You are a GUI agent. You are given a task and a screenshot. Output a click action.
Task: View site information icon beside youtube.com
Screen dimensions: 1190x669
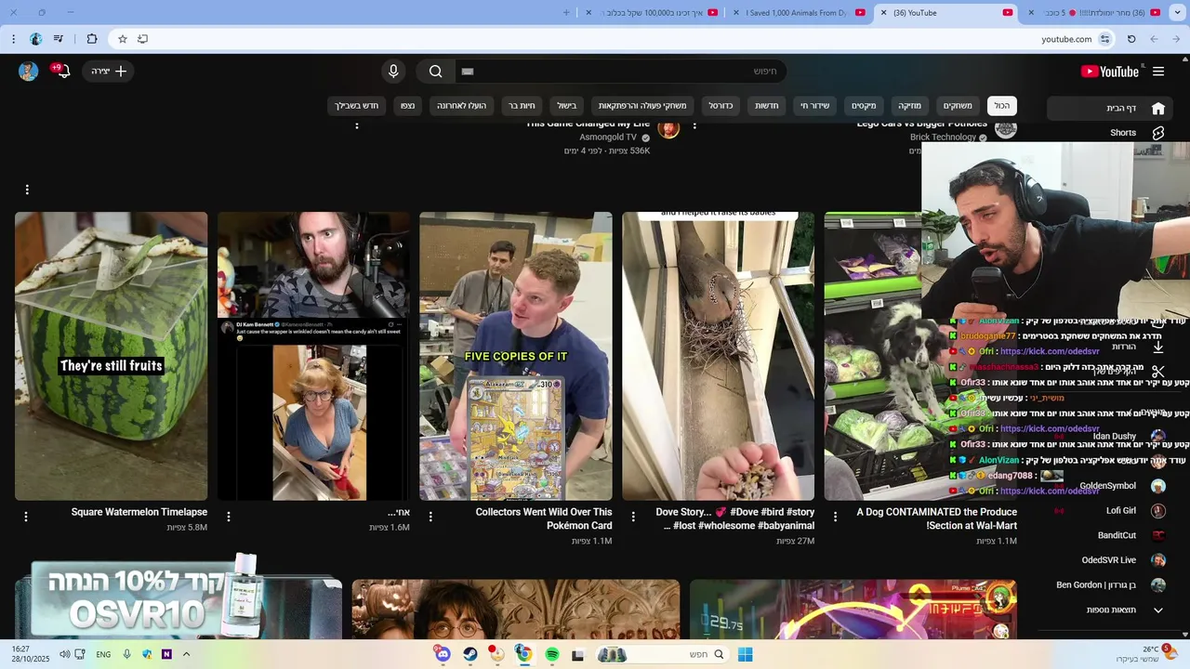[x=1105, y=39]
